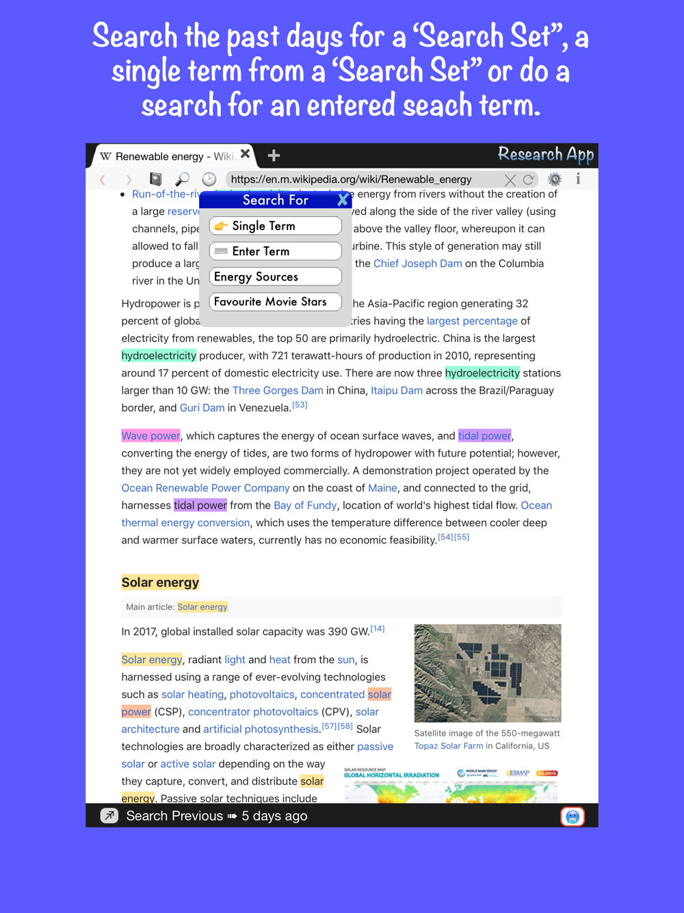684x913 pixels.
Task: Open the Ocean Renewable Power Company link
Action: 205,488
